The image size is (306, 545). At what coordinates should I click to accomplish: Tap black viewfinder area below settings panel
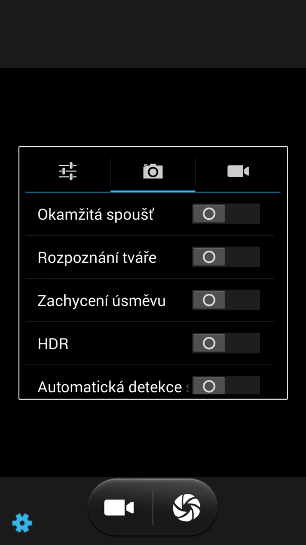(153, 438)
